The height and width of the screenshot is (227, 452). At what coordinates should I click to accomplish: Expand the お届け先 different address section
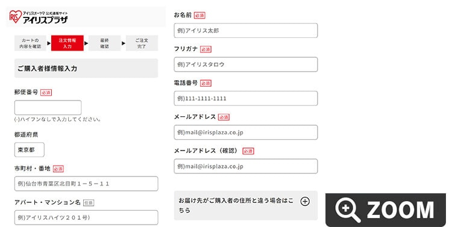[246, 205]
